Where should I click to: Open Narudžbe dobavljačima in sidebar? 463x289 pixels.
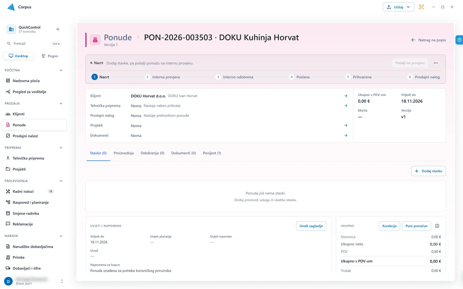(34, 247)
